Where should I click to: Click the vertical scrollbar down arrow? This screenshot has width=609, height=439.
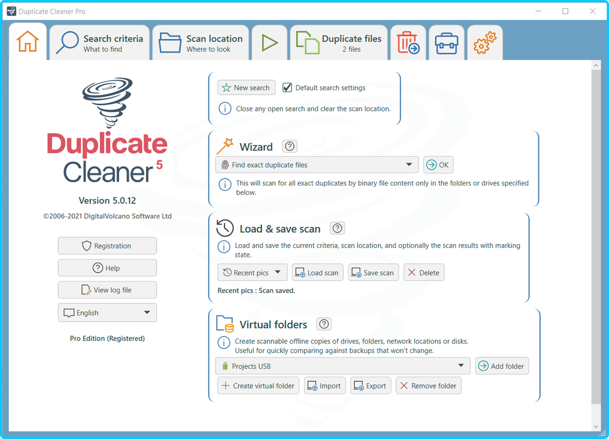click(596, 426)
